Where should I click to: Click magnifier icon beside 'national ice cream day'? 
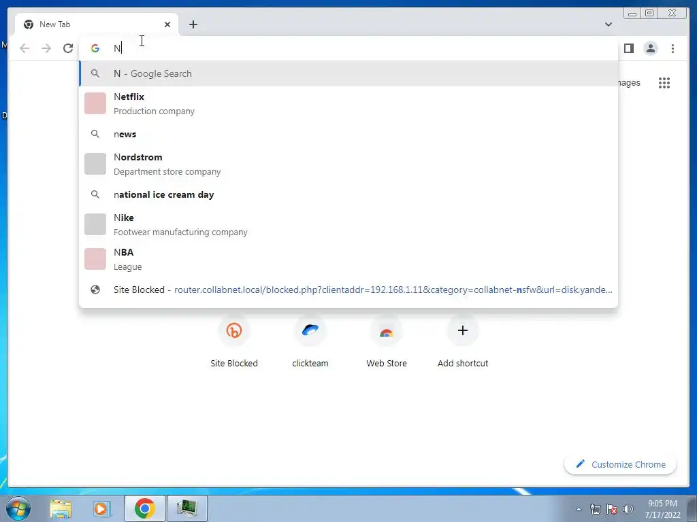pyautogui.click(x=95, y=194)
